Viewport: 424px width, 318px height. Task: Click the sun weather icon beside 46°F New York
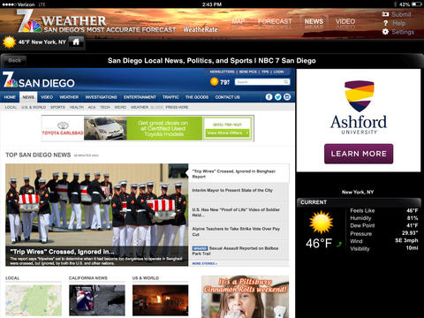(9, 42)
